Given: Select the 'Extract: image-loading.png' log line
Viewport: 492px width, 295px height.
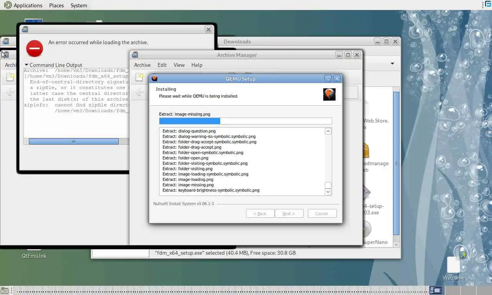Looking at the screenshot, I should click(x=188, y=179).
